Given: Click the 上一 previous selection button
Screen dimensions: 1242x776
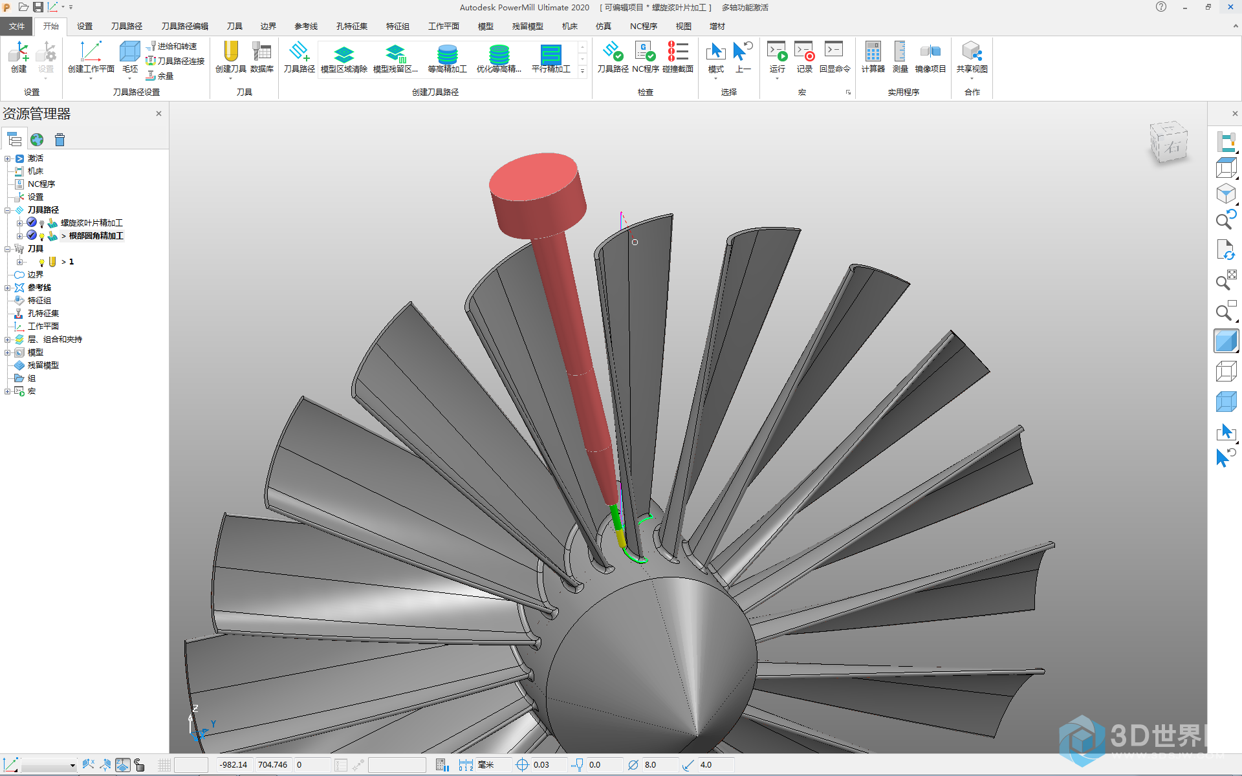Looking at the screenshot, I should pyautogui.click(x=743, y=57).
